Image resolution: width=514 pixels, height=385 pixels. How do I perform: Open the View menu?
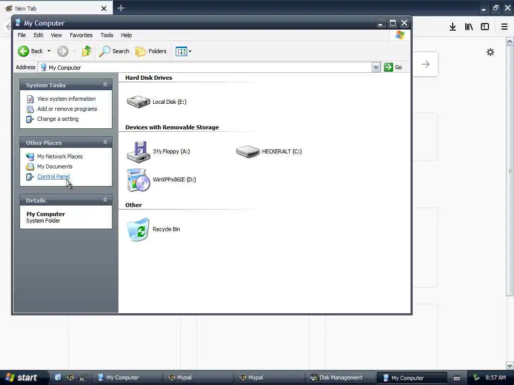(x=56, y=35)
